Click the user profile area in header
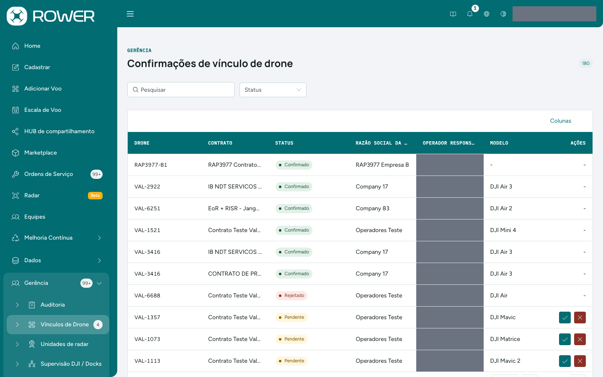The image size is (603, 377). 554,14
